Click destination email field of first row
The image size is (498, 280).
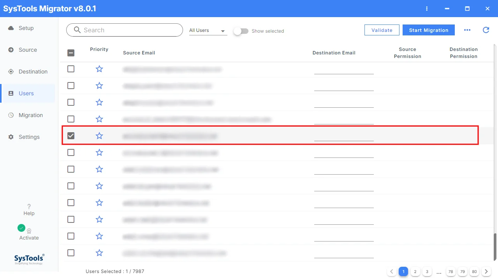coord(344,69)
